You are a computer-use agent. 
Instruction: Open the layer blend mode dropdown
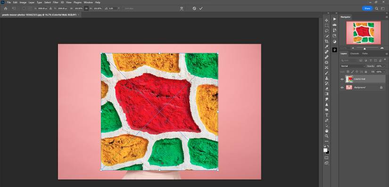[353, 66]
